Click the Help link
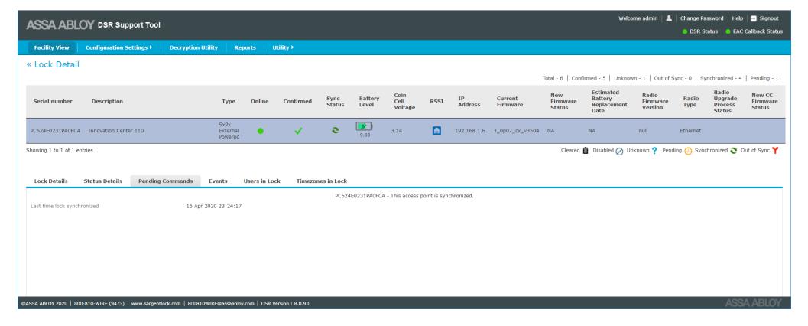The image size is (808, 326). pos(738,18)
